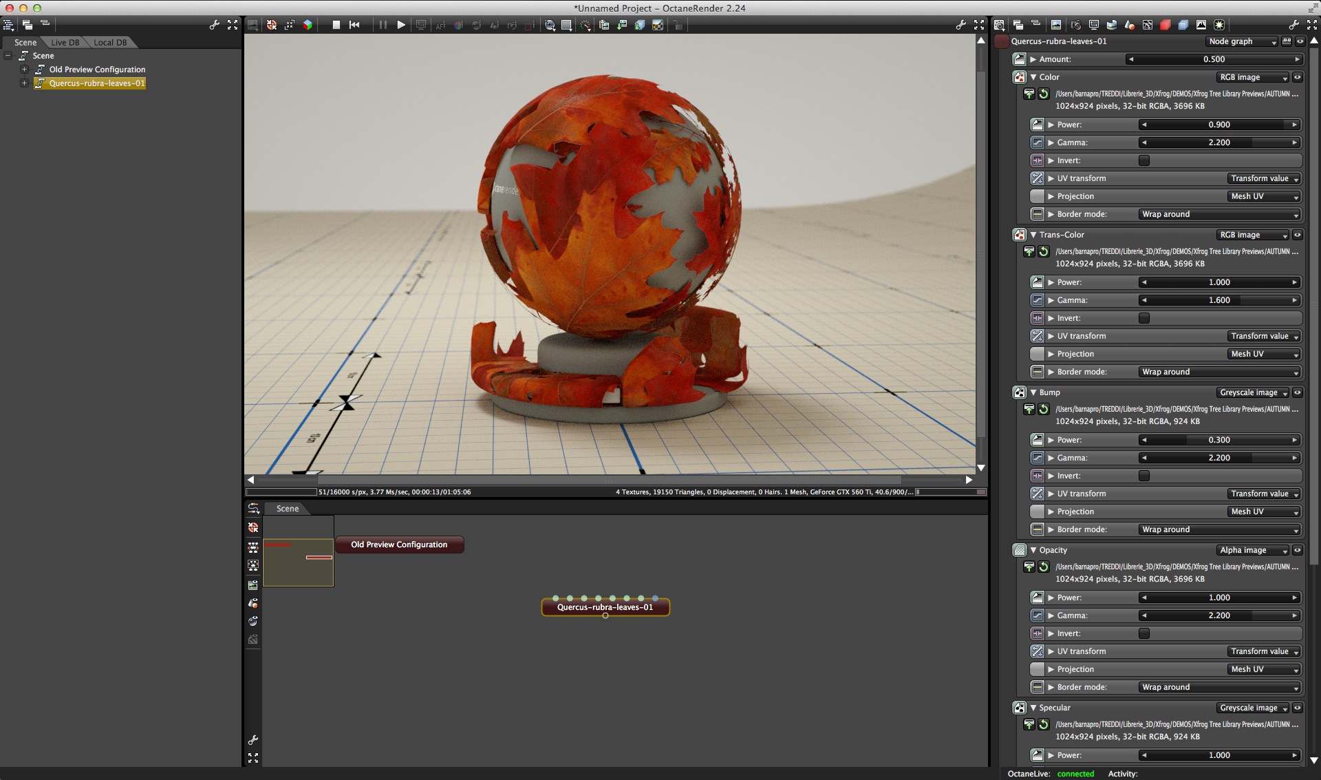Viewport: 1321px width, 780px height.
Task: Click fullscreen icon in render viewport toolbar
Action: (979, 25)
